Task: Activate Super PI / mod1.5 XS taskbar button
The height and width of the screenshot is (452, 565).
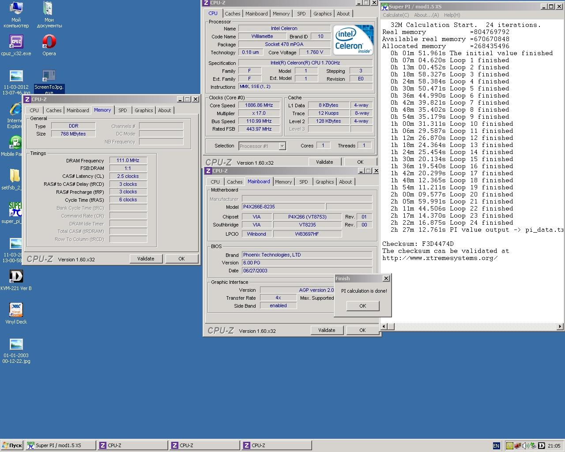Action: coord(60,446)
